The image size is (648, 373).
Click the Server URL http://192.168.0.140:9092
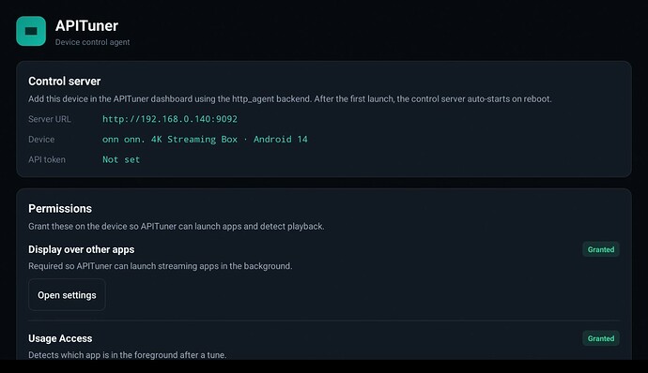click(170, 119)
